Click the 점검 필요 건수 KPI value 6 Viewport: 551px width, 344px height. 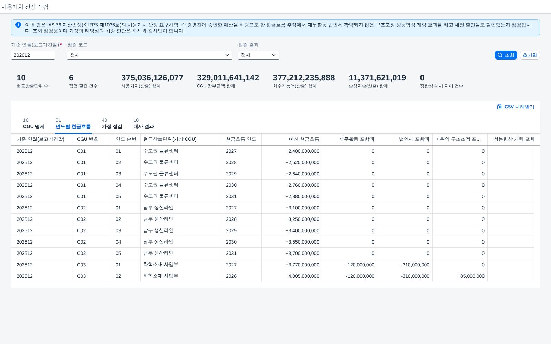pos(71,78)
